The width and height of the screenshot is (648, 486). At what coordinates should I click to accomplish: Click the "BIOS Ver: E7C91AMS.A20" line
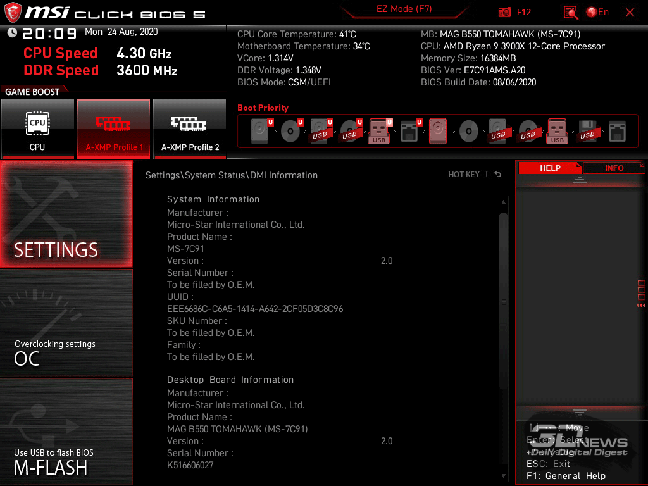[x=473, y=70]
